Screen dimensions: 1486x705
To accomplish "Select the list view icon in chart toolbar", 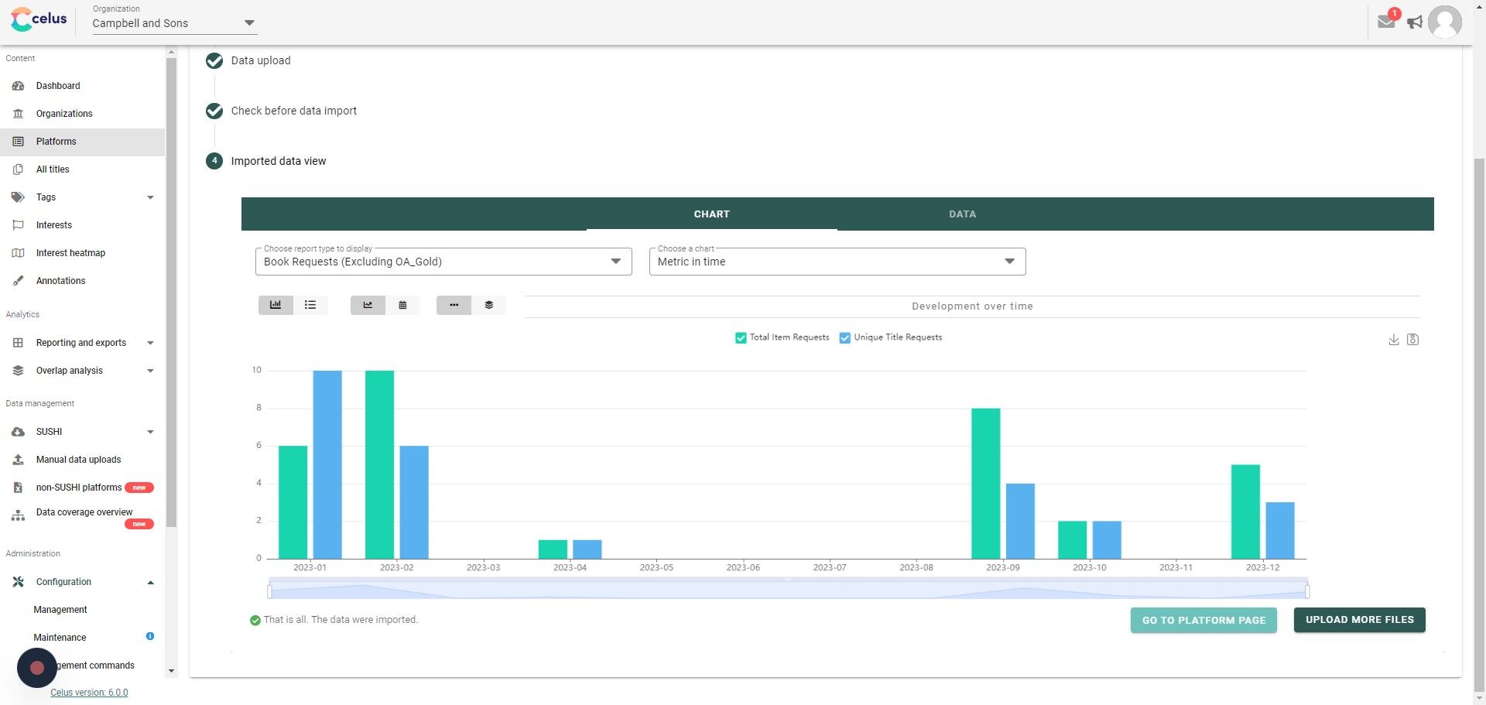I will [x=310, y=305].
